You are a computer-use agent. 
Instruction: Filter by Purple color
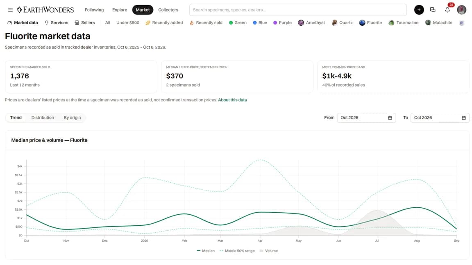pos(282,22)
